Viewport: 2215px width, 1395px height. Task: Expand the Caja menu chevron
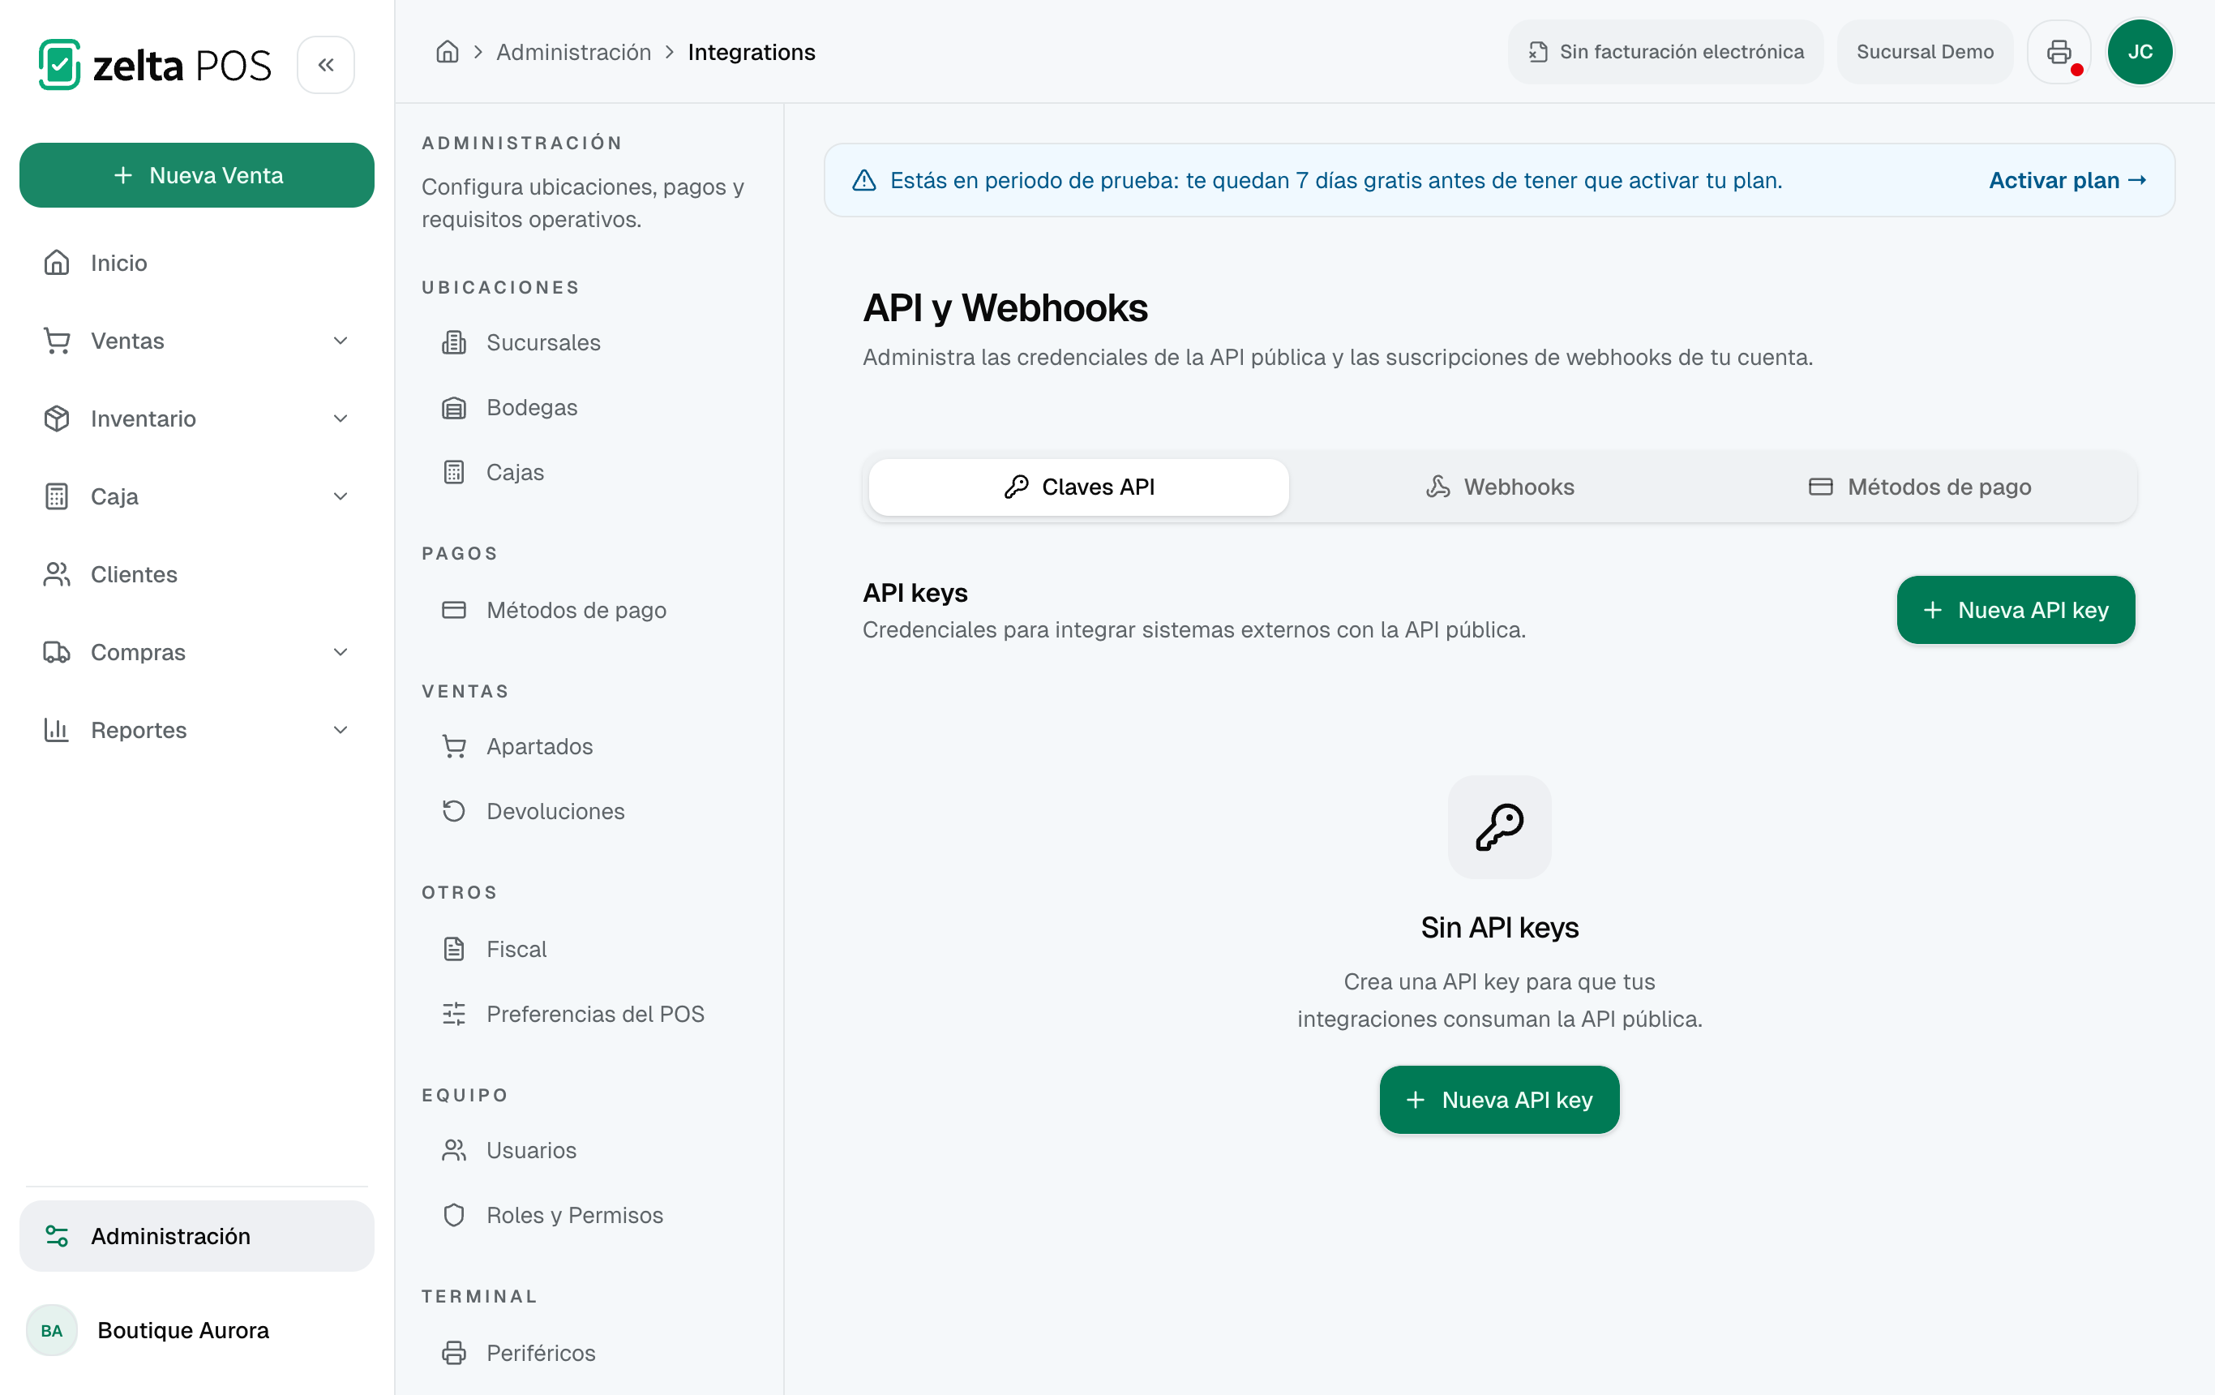[x=341, y=496]
